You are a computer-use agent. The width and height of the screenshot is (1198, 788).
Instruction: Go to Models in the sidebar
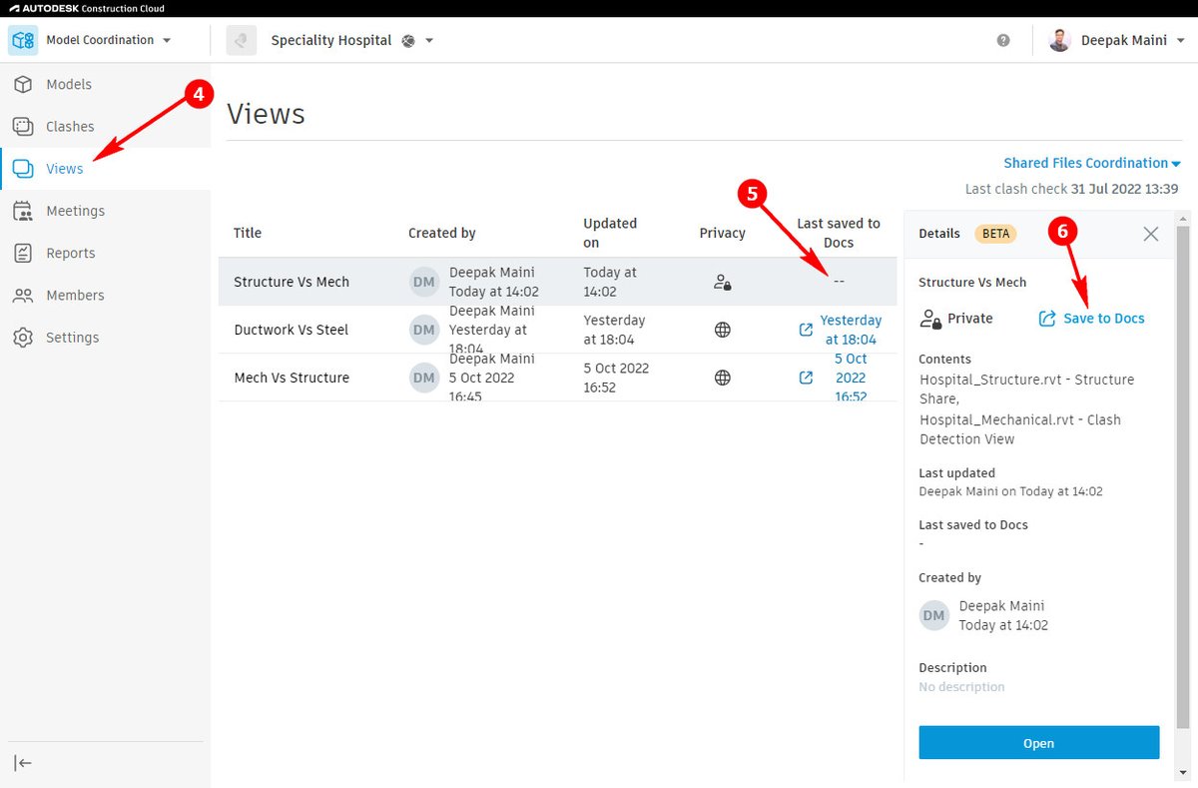coord(105,85)
